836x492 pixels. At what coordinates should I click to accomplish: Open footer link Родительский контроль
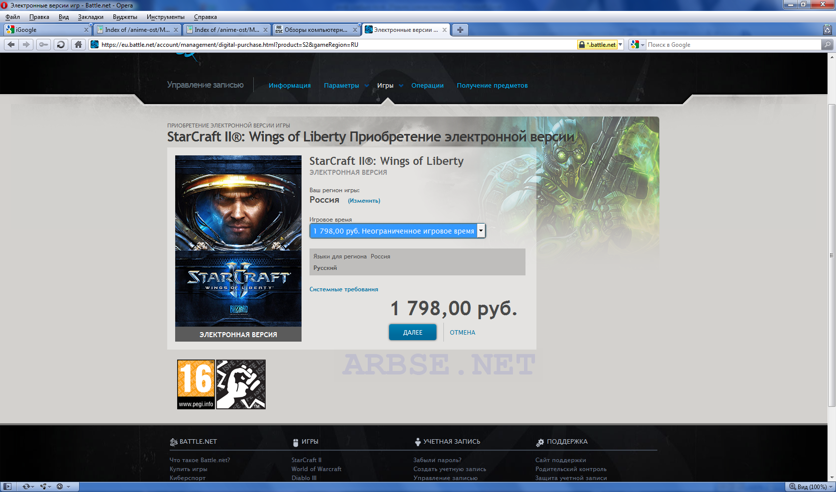point(571,469)
